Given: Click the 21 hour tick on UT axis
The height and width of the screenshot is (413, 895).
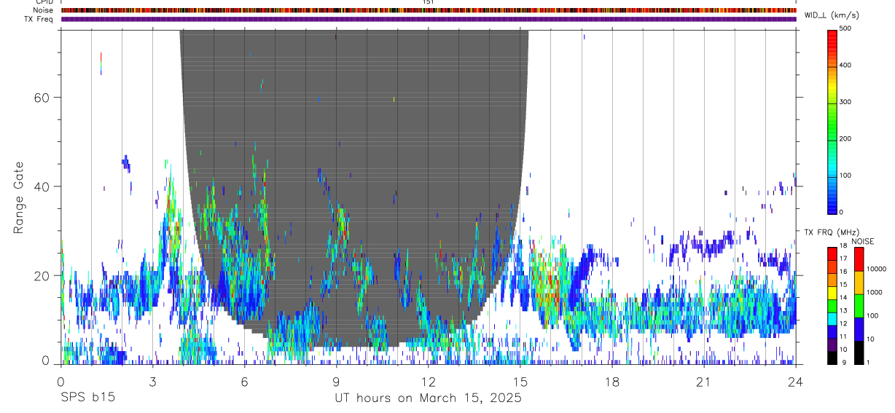Looking at the screenshot, I should [x=703, y=381].
